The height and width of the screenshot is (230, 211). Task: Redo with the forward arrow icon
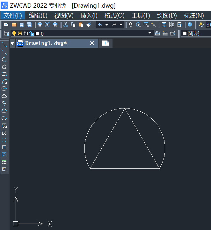114,25
